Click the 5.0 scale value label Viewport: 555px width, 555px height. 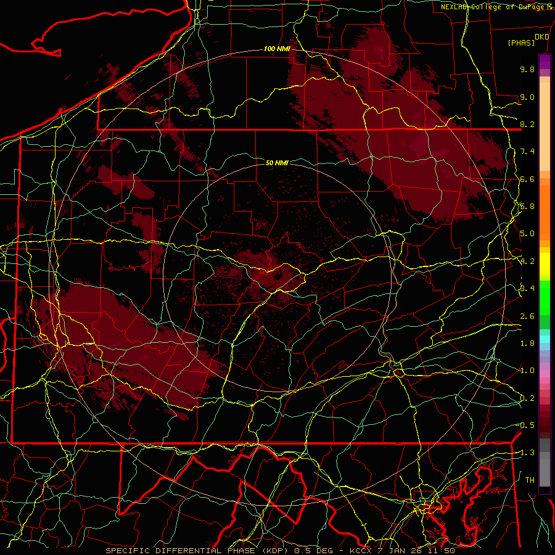527,234
